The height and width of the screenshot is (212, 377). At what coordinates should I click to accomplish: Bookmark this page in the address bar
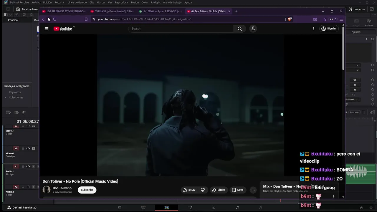86,19
